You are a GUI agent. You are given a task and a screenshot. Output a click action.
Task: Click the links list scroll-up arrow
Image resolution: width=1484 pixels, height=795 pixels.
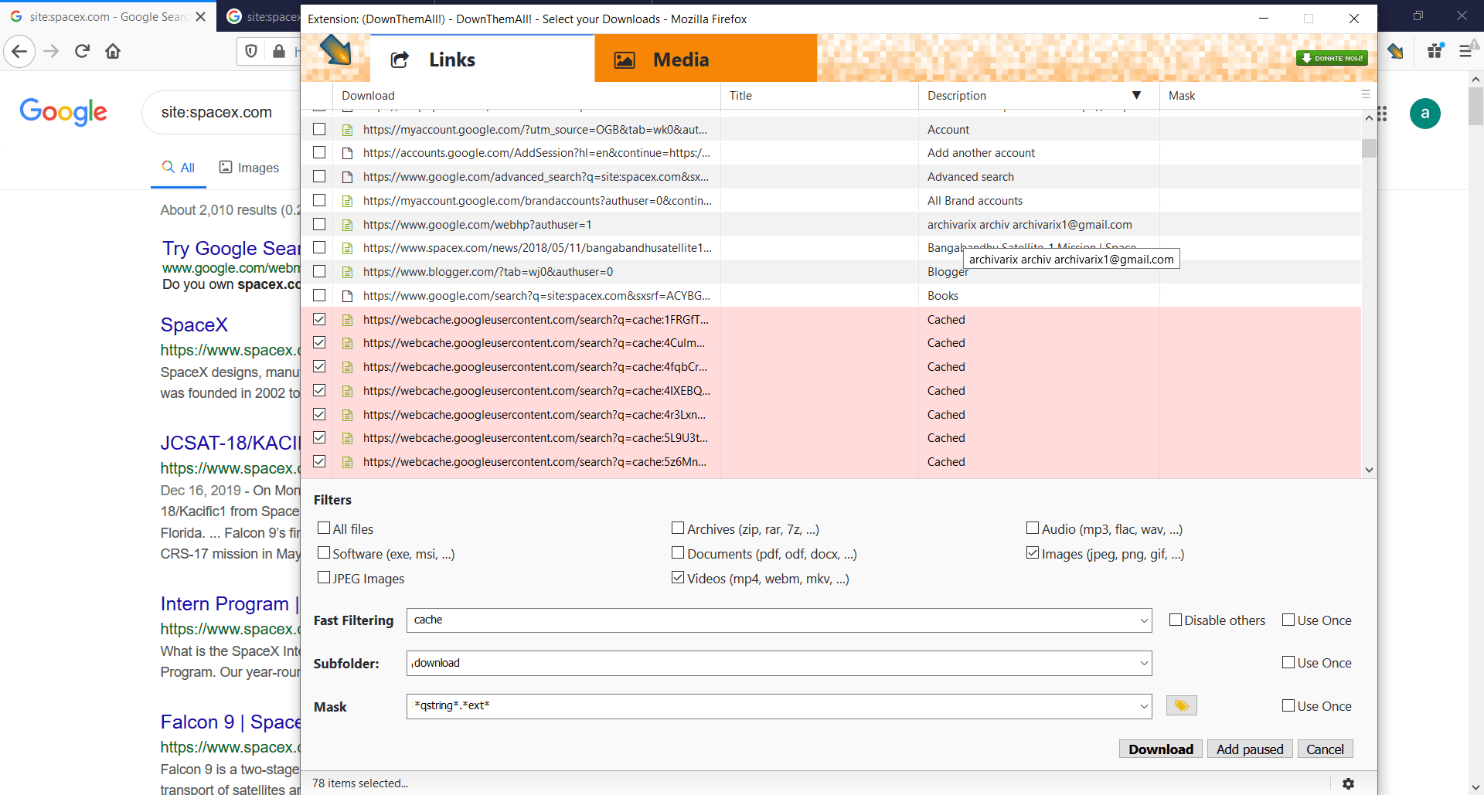point(1369,117)
